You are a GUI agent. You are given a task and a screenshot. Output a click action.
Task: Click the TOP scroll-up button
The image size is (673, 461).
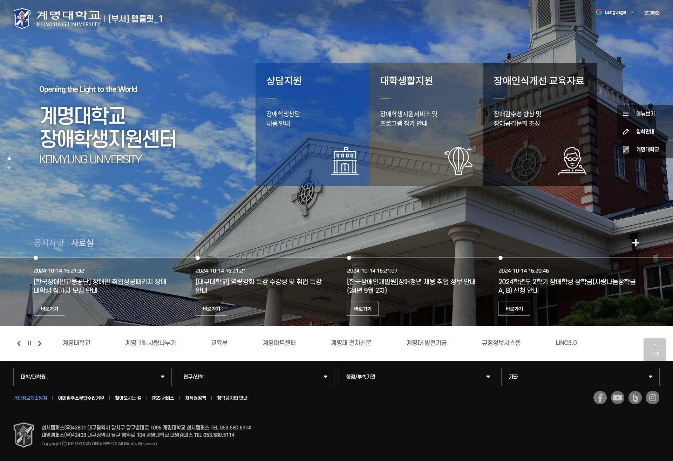pyautogui.click(x=655, y=350)
